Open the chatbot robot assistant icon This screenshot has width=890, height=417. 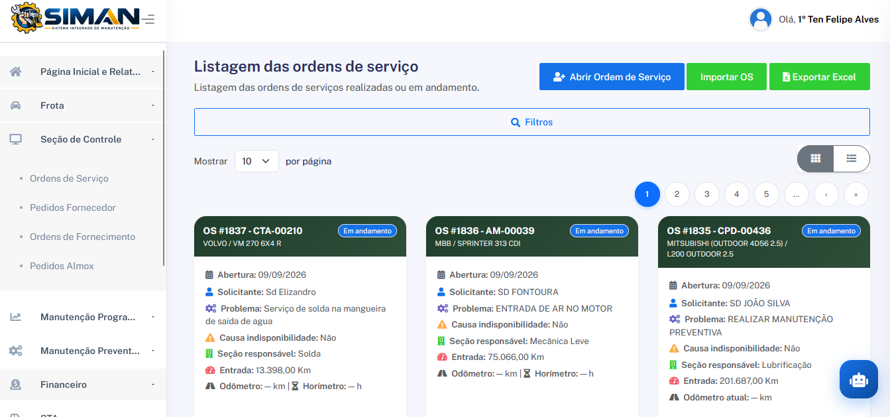point(859,379)
